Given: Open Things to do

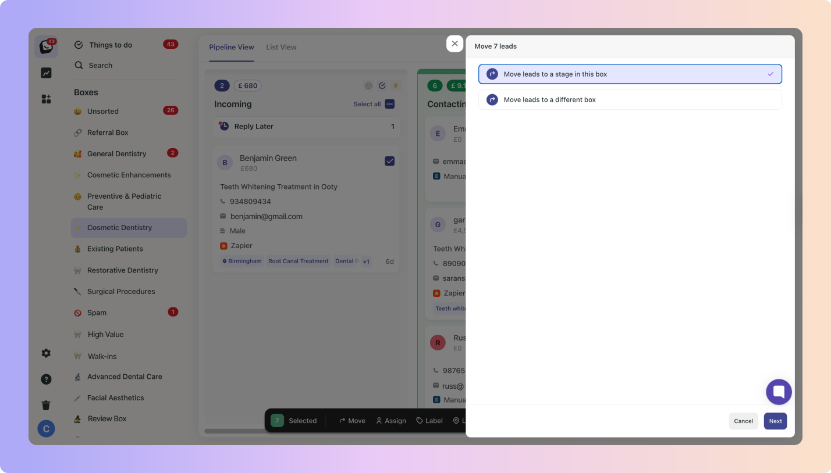Looking at the screenshot, I should tap(111, 45).
